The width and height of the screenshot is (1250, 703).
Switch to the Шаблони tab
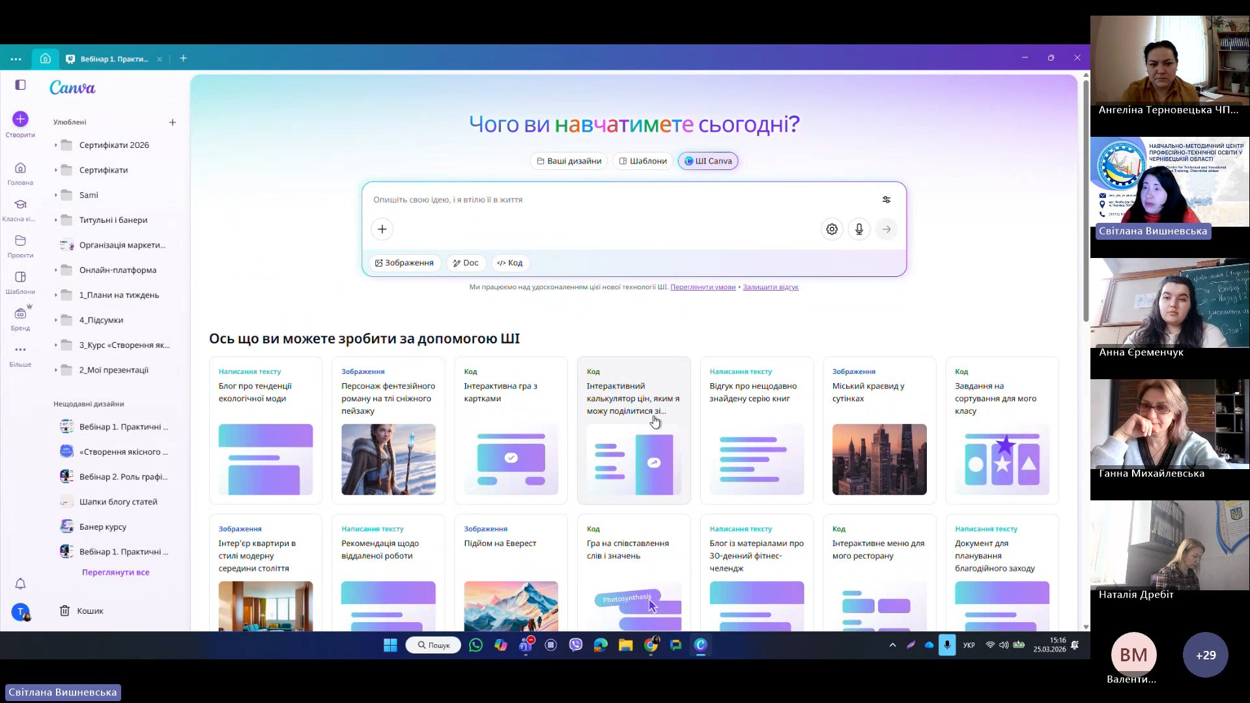pyautogui.click(x=642, y=161)
